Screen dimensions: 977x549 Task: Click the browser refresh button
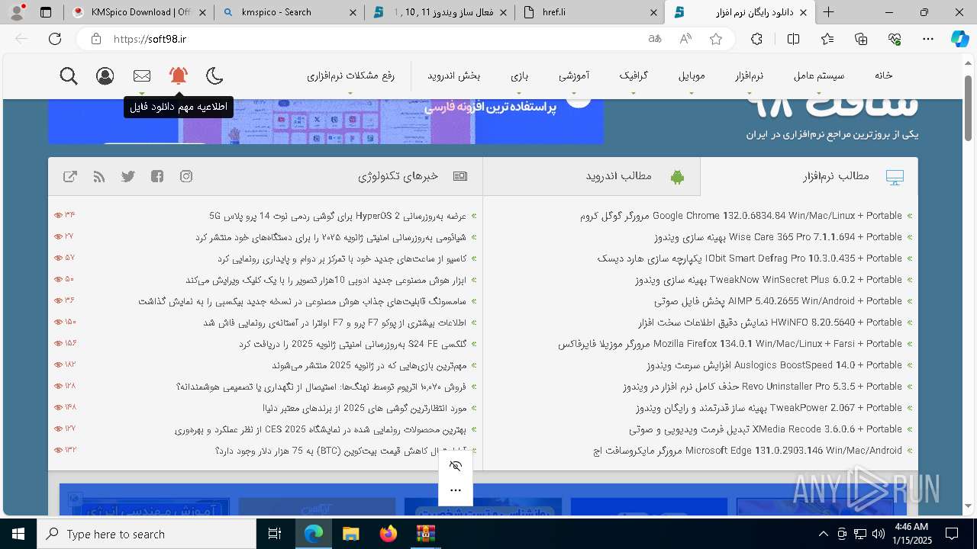pos(55,39)
